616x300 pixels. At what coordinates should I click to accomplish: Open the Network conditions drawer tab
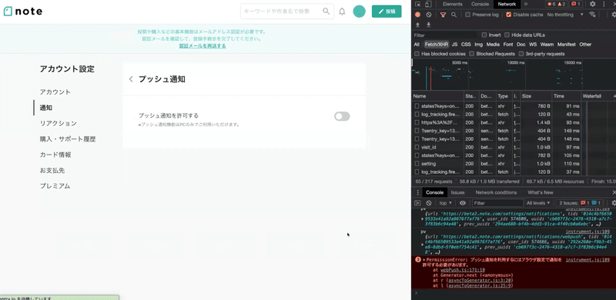(496, 192)
